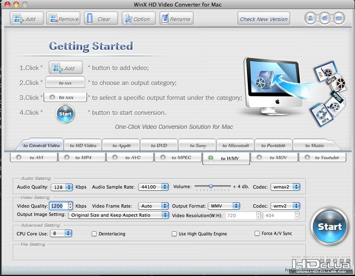Click the home round icon
Screen dimensions: 355x276
tap(325, 18)
